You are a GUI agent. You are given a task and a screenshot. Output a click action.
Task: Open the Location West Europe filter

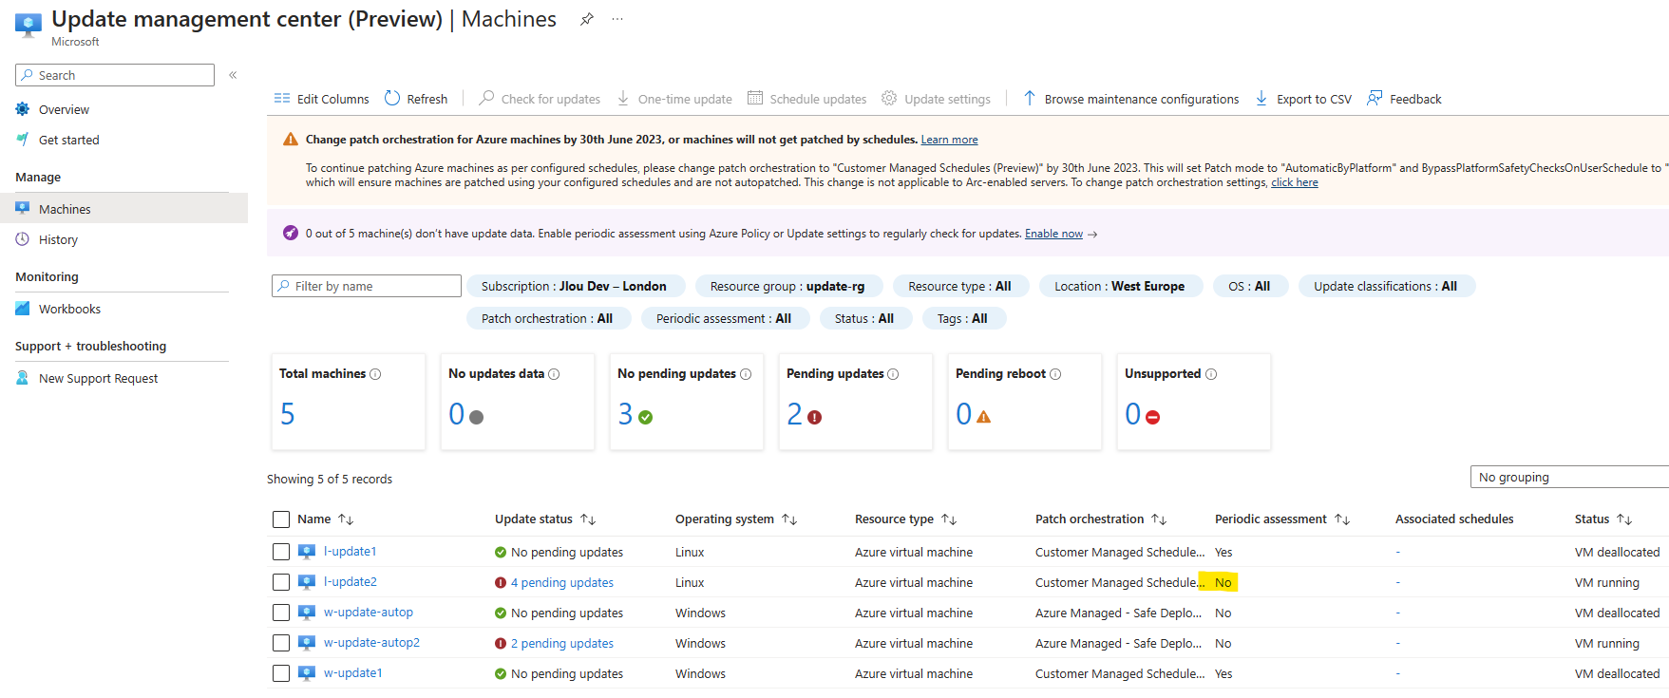coord(1120,286)
